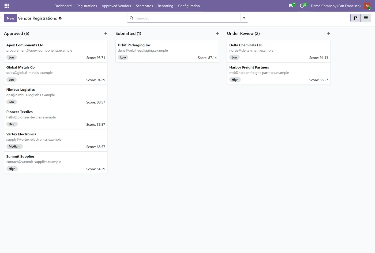Screen dimensions: 375x253
Task: Click the ops@nimbus-logistics.example email
Action: point(31,95)
